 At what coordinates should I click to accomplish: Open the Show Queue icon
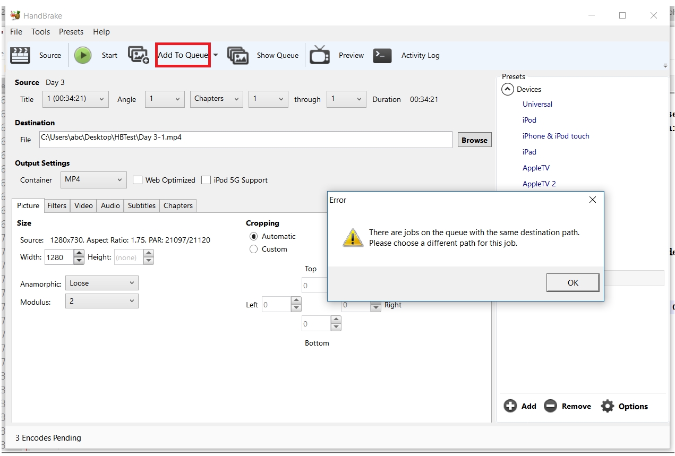pyautogui.click(x=238, y=55)
